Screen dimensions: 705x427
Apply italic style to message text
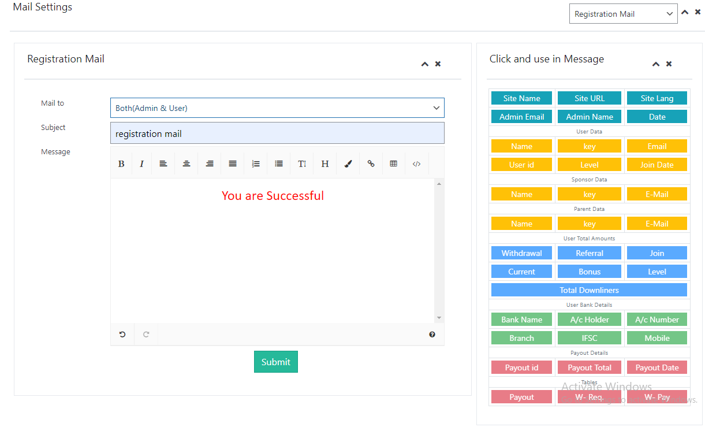141,164
